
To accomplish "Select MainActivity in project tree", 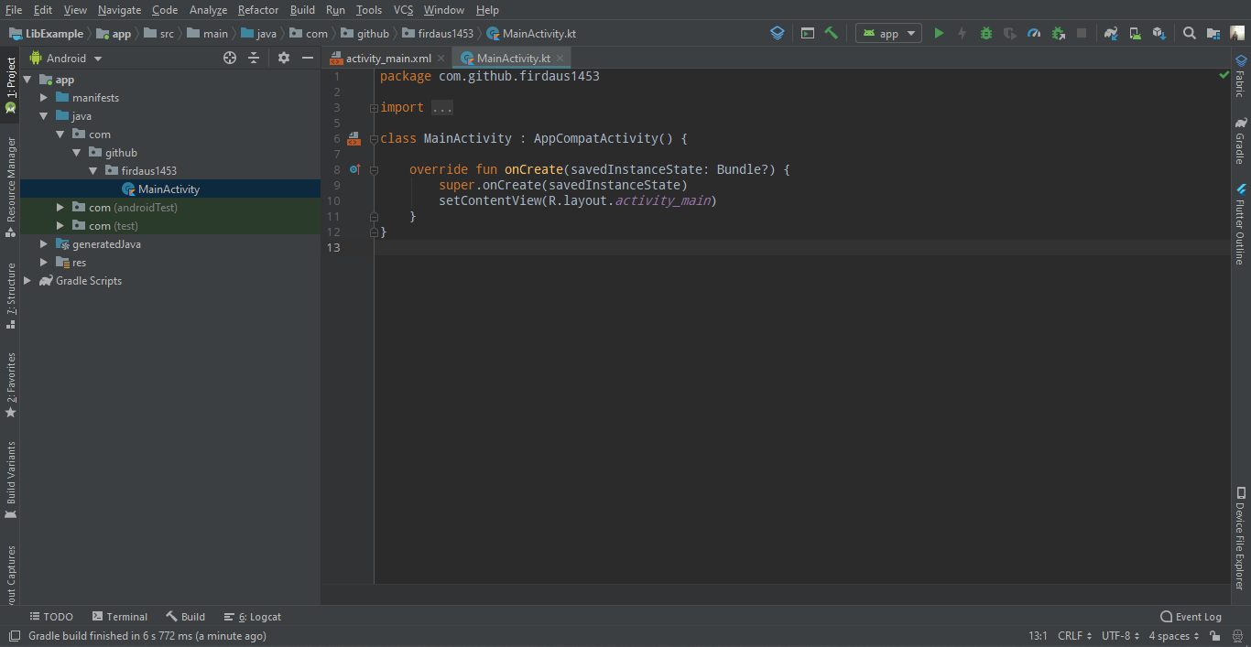I will [x=169, y=189].
